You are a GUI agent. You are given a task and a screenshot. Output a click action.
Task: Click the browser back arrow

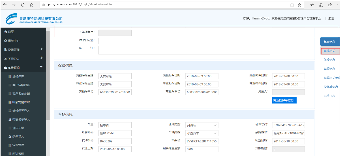(x=5, y=5)
